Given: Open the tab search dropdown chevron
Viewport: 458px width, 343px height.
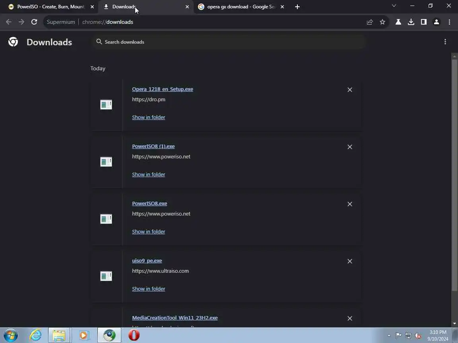Looking at the screenshot, I should [x=394, y=6].
